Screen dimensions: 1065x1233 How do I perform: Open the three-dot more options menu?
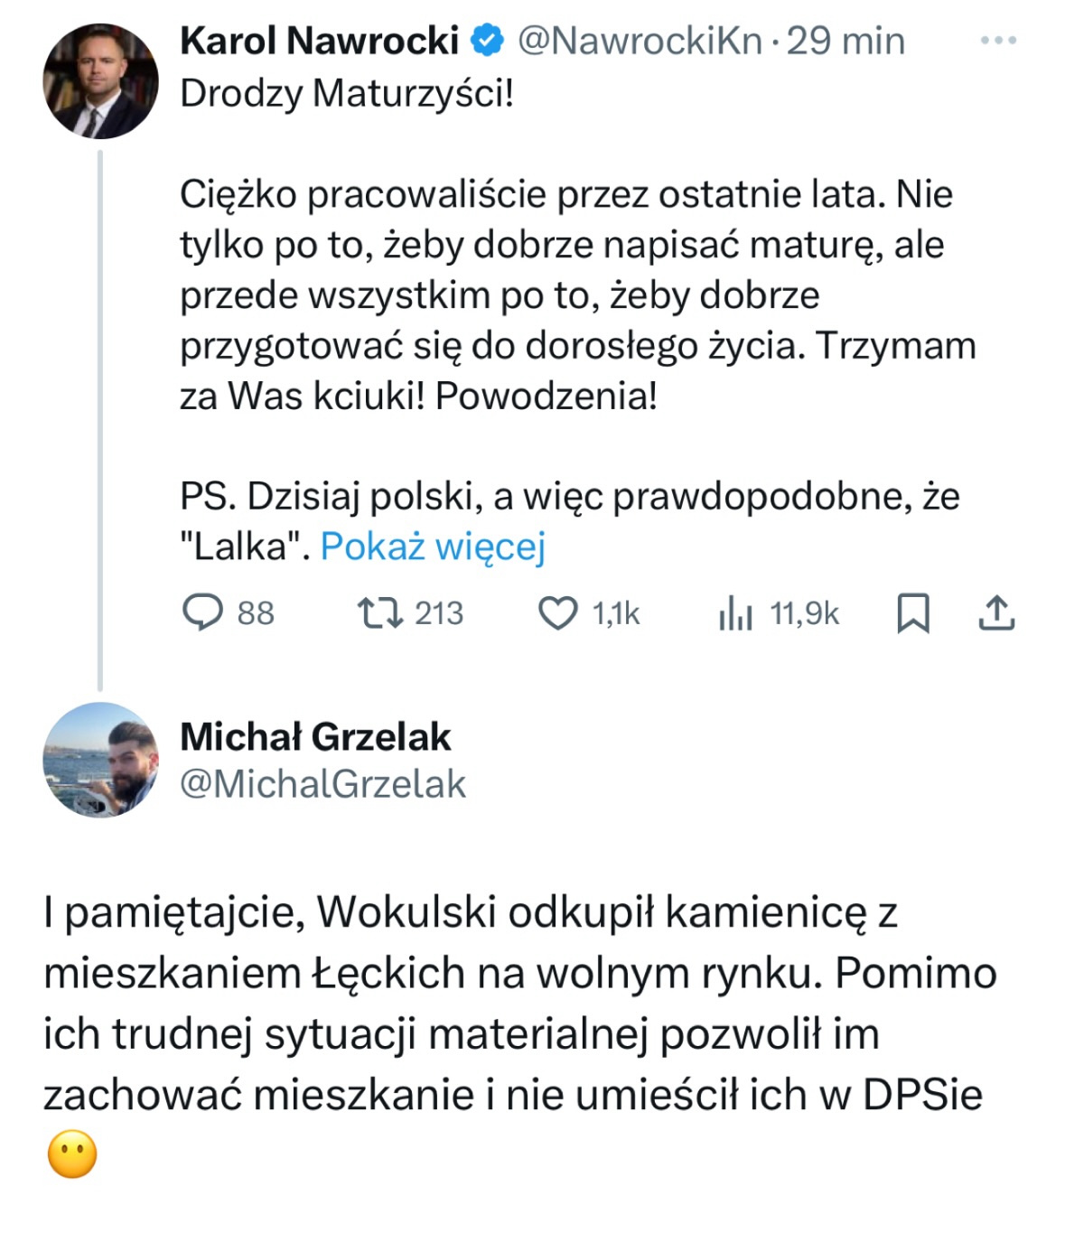998,41
